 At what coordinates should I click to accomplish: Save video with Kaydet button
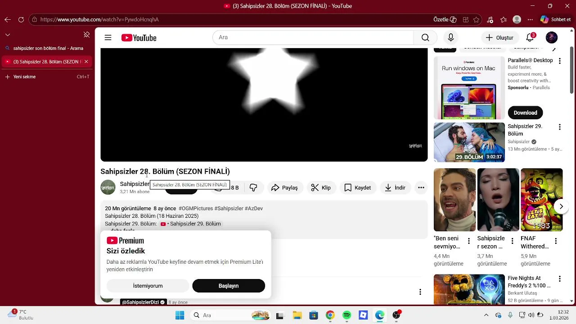358,188
